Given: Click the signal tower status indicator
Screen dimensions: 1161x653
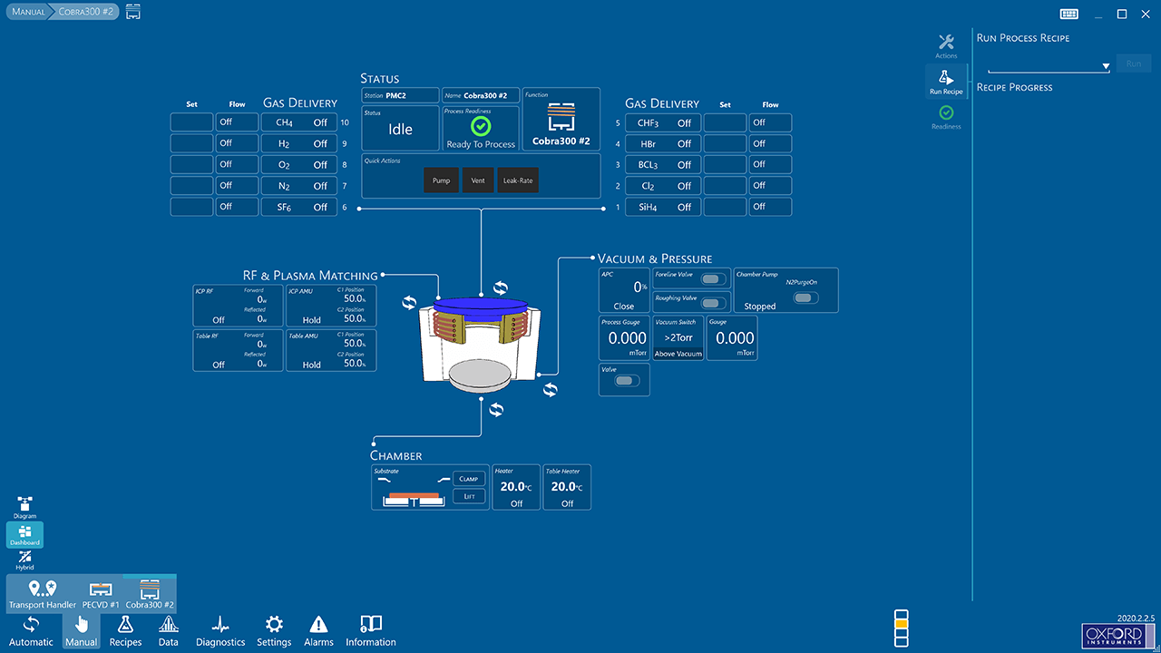Looking at the screenshot, I should 901,629.
